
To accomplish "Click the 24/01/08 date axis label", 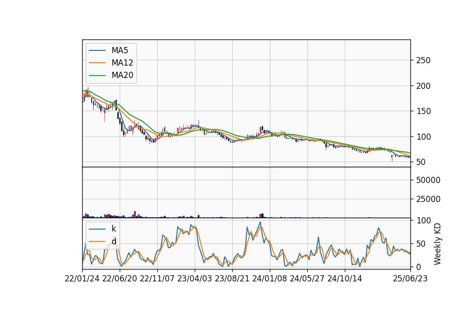I will 270,279.
